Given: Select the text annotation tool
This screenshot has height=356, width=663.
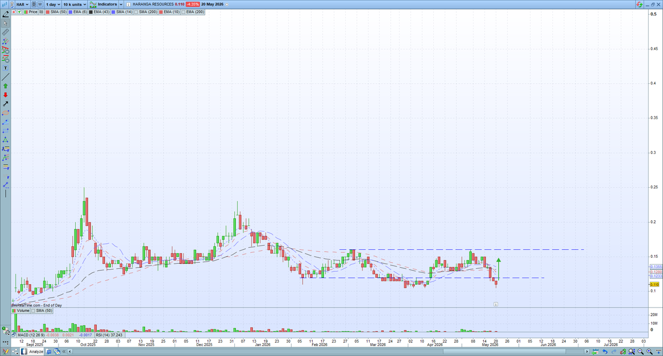Looking at the screenshot, I should pos(6,68).
